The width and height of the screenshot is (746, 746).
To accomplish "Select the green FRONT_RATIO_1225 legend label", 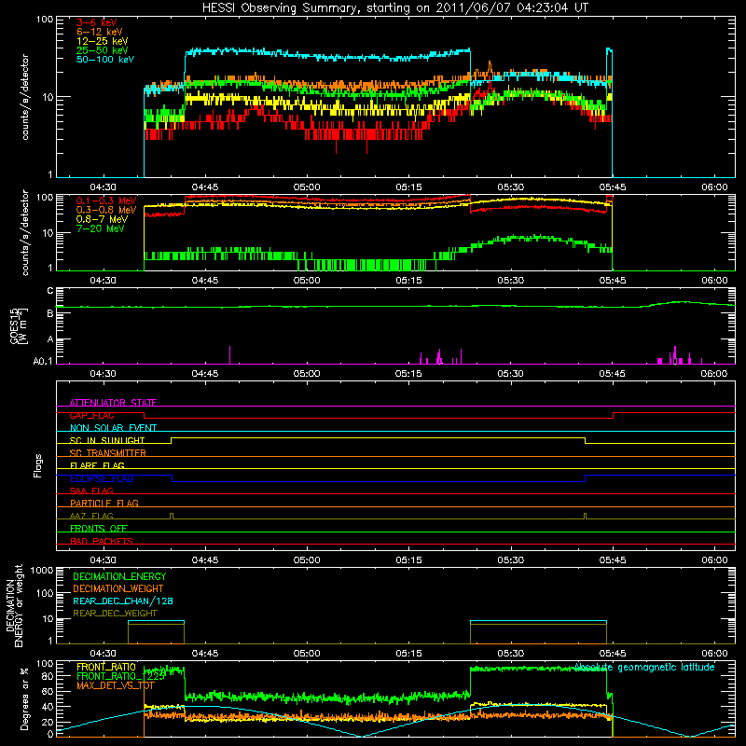I will coord(121,676).
